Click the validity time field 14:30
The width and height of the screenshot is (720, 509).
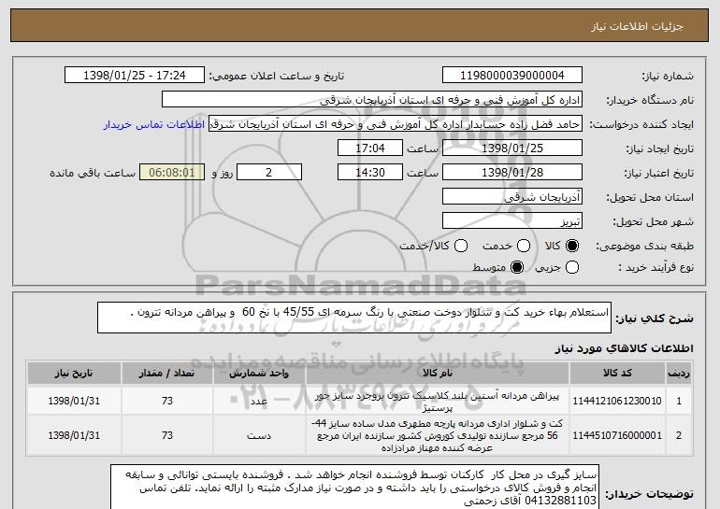(370, 173)
